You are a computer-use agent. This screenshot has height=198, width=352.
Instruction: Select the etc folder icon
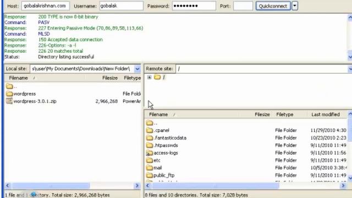pos(150,160)
